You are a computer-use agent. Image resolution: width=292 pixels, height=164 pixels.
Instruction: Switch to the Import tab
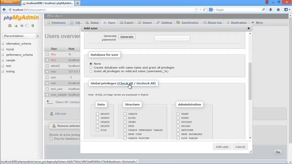pos(145,23)
